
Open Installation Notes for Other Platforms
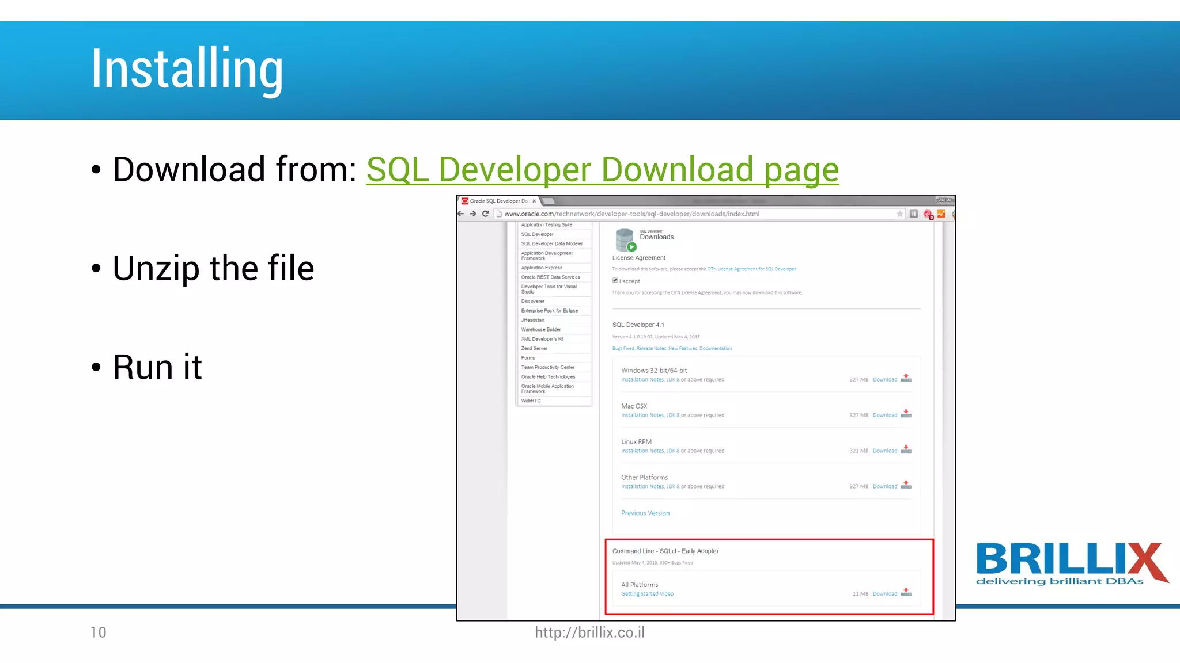tap(642, 486)
